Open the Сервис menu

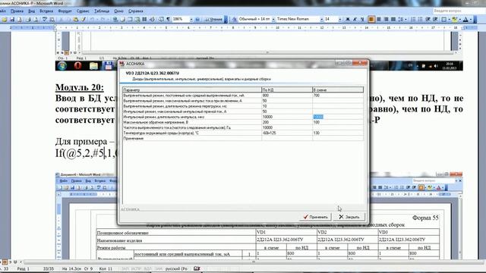tap(83, 11)
